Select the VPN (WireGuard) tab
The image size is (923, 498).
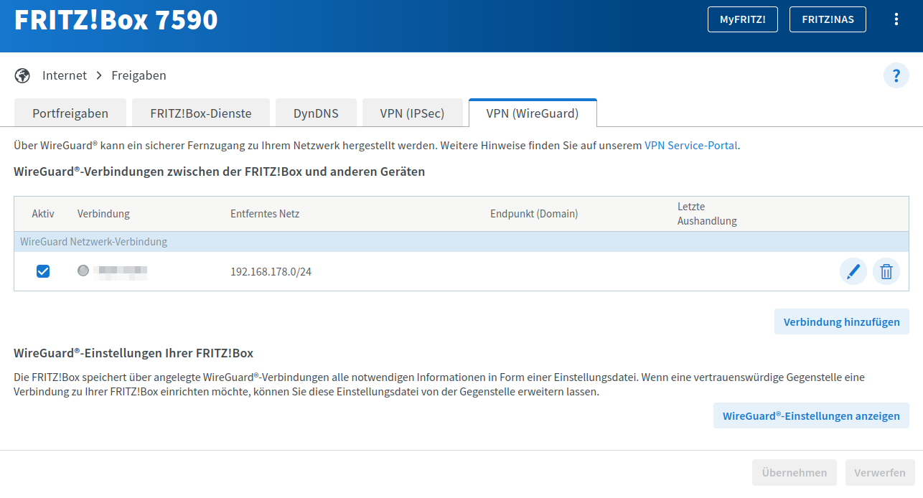(532, 113)
